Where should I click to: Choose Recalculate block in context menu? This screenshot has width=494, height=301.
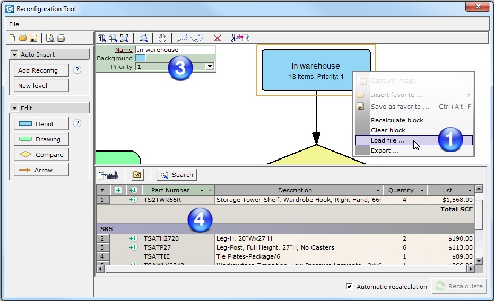pos(397,120)
